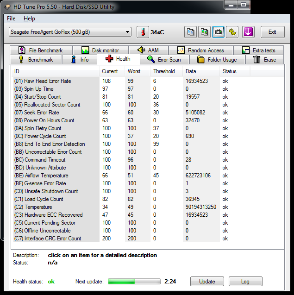The width and height of the screenshot is (294, 295).
Task: Click the Current column header
Action: coord(112,71)
